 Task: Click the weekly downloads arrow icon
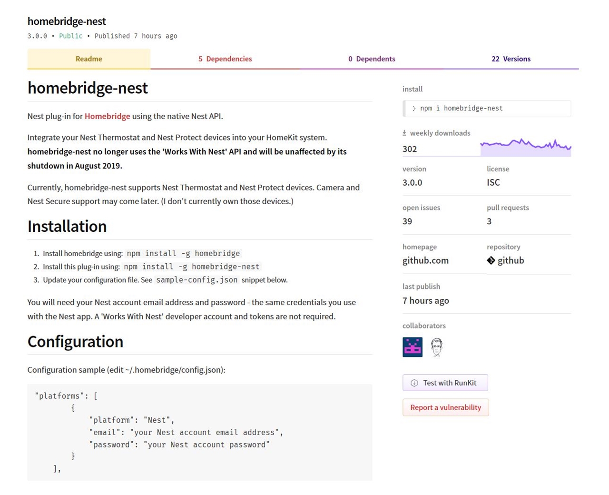coord(404,133)
